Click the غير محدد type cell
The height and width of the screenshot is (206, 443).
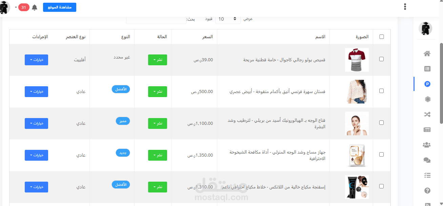point(122,58)
